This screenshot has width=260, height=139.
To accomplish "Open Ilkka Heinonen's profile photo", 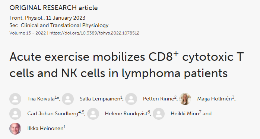I will click(15, 129).
